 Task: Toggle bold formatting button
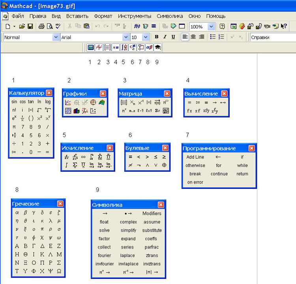pos(157,37)
